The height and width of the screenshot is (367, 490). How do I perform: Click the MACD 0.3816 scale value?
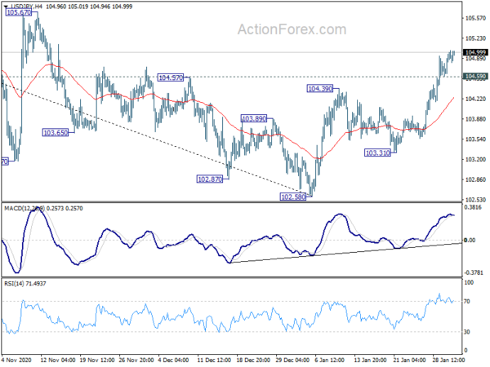click(x=474, y=207)
